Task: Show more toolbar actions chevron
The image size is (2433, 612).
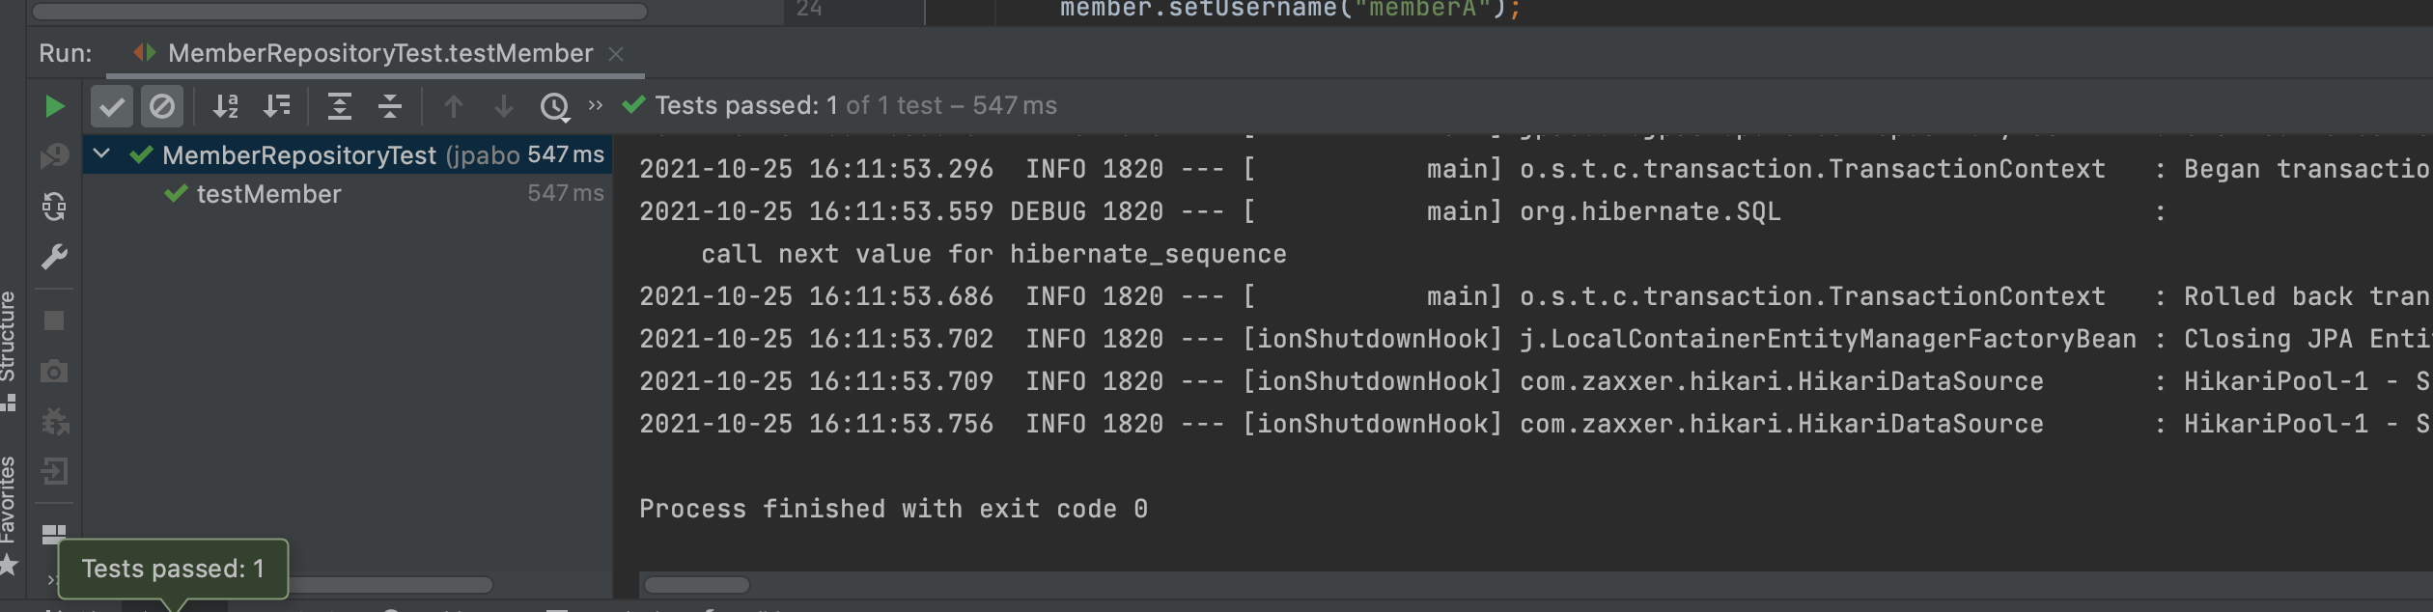Action: coord(596,105)
